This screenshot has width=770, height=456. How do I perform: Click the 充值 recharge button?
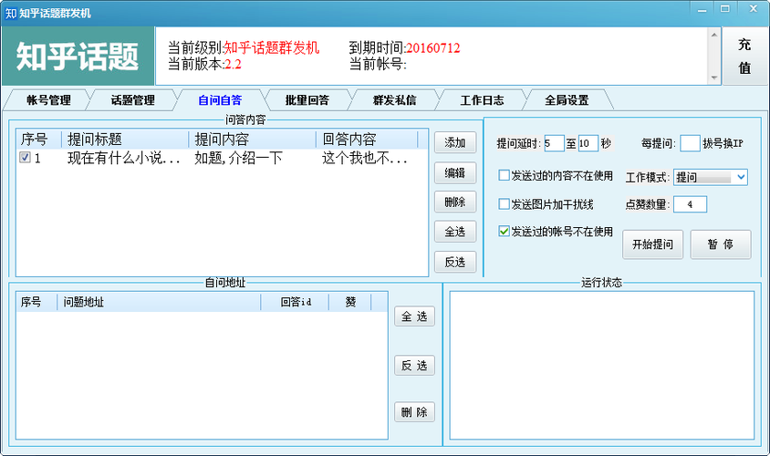pos(744,56)
